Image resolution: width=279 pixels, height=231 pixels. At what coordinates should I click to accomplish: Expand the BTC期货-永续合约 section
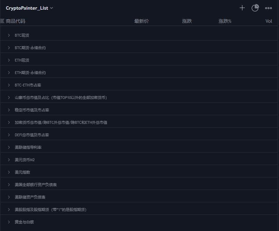click(9, 48)
